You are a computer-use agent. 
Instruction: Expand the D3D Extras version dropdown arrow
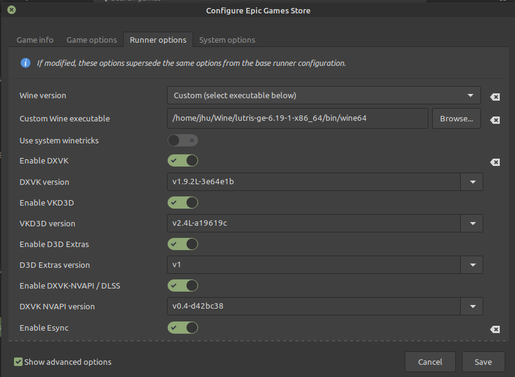(x=472, y=265)
